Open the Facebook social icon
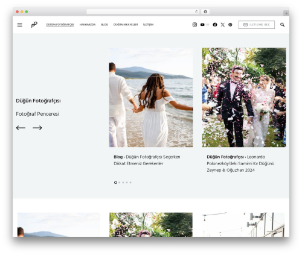 pos(215,25)
